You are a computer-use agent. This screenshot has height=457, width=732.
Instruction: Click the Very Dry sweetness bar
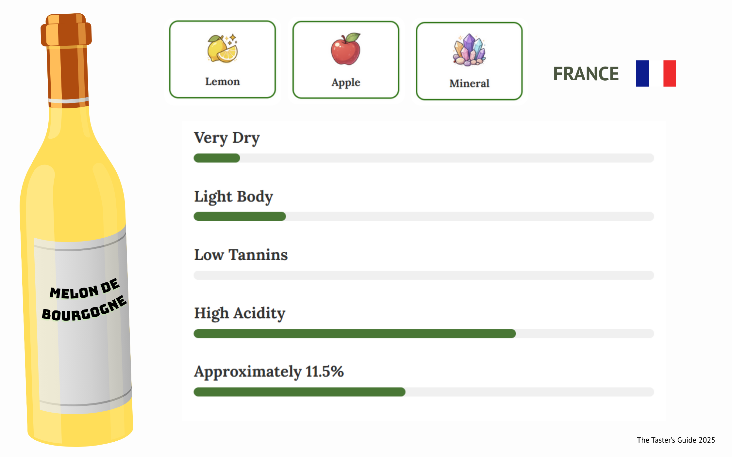424,158
